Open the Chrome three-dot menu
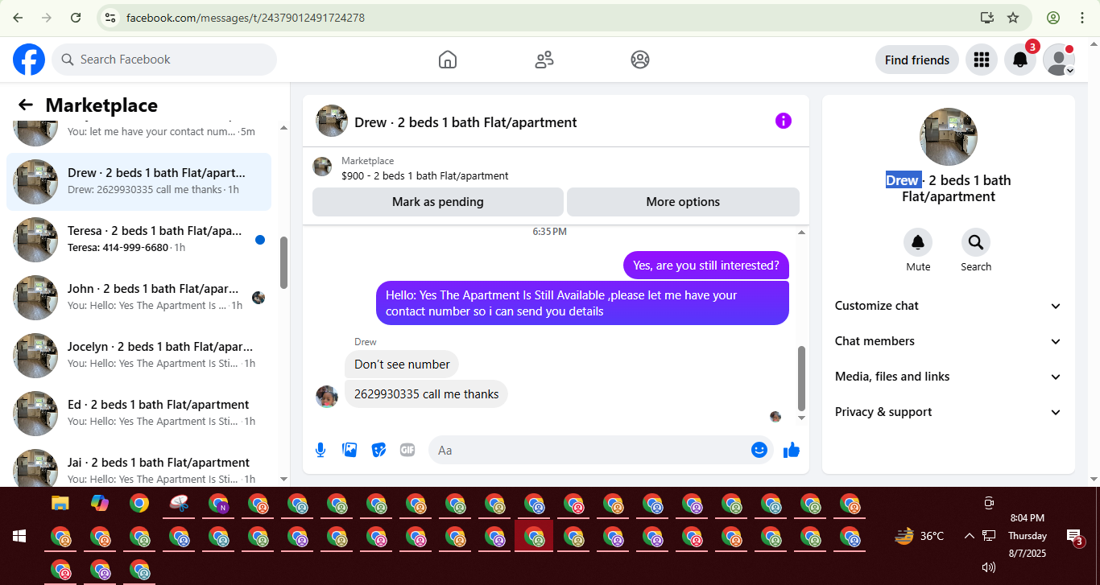The height and width of the screenshot is (585, 1100). pos(1081,18)
